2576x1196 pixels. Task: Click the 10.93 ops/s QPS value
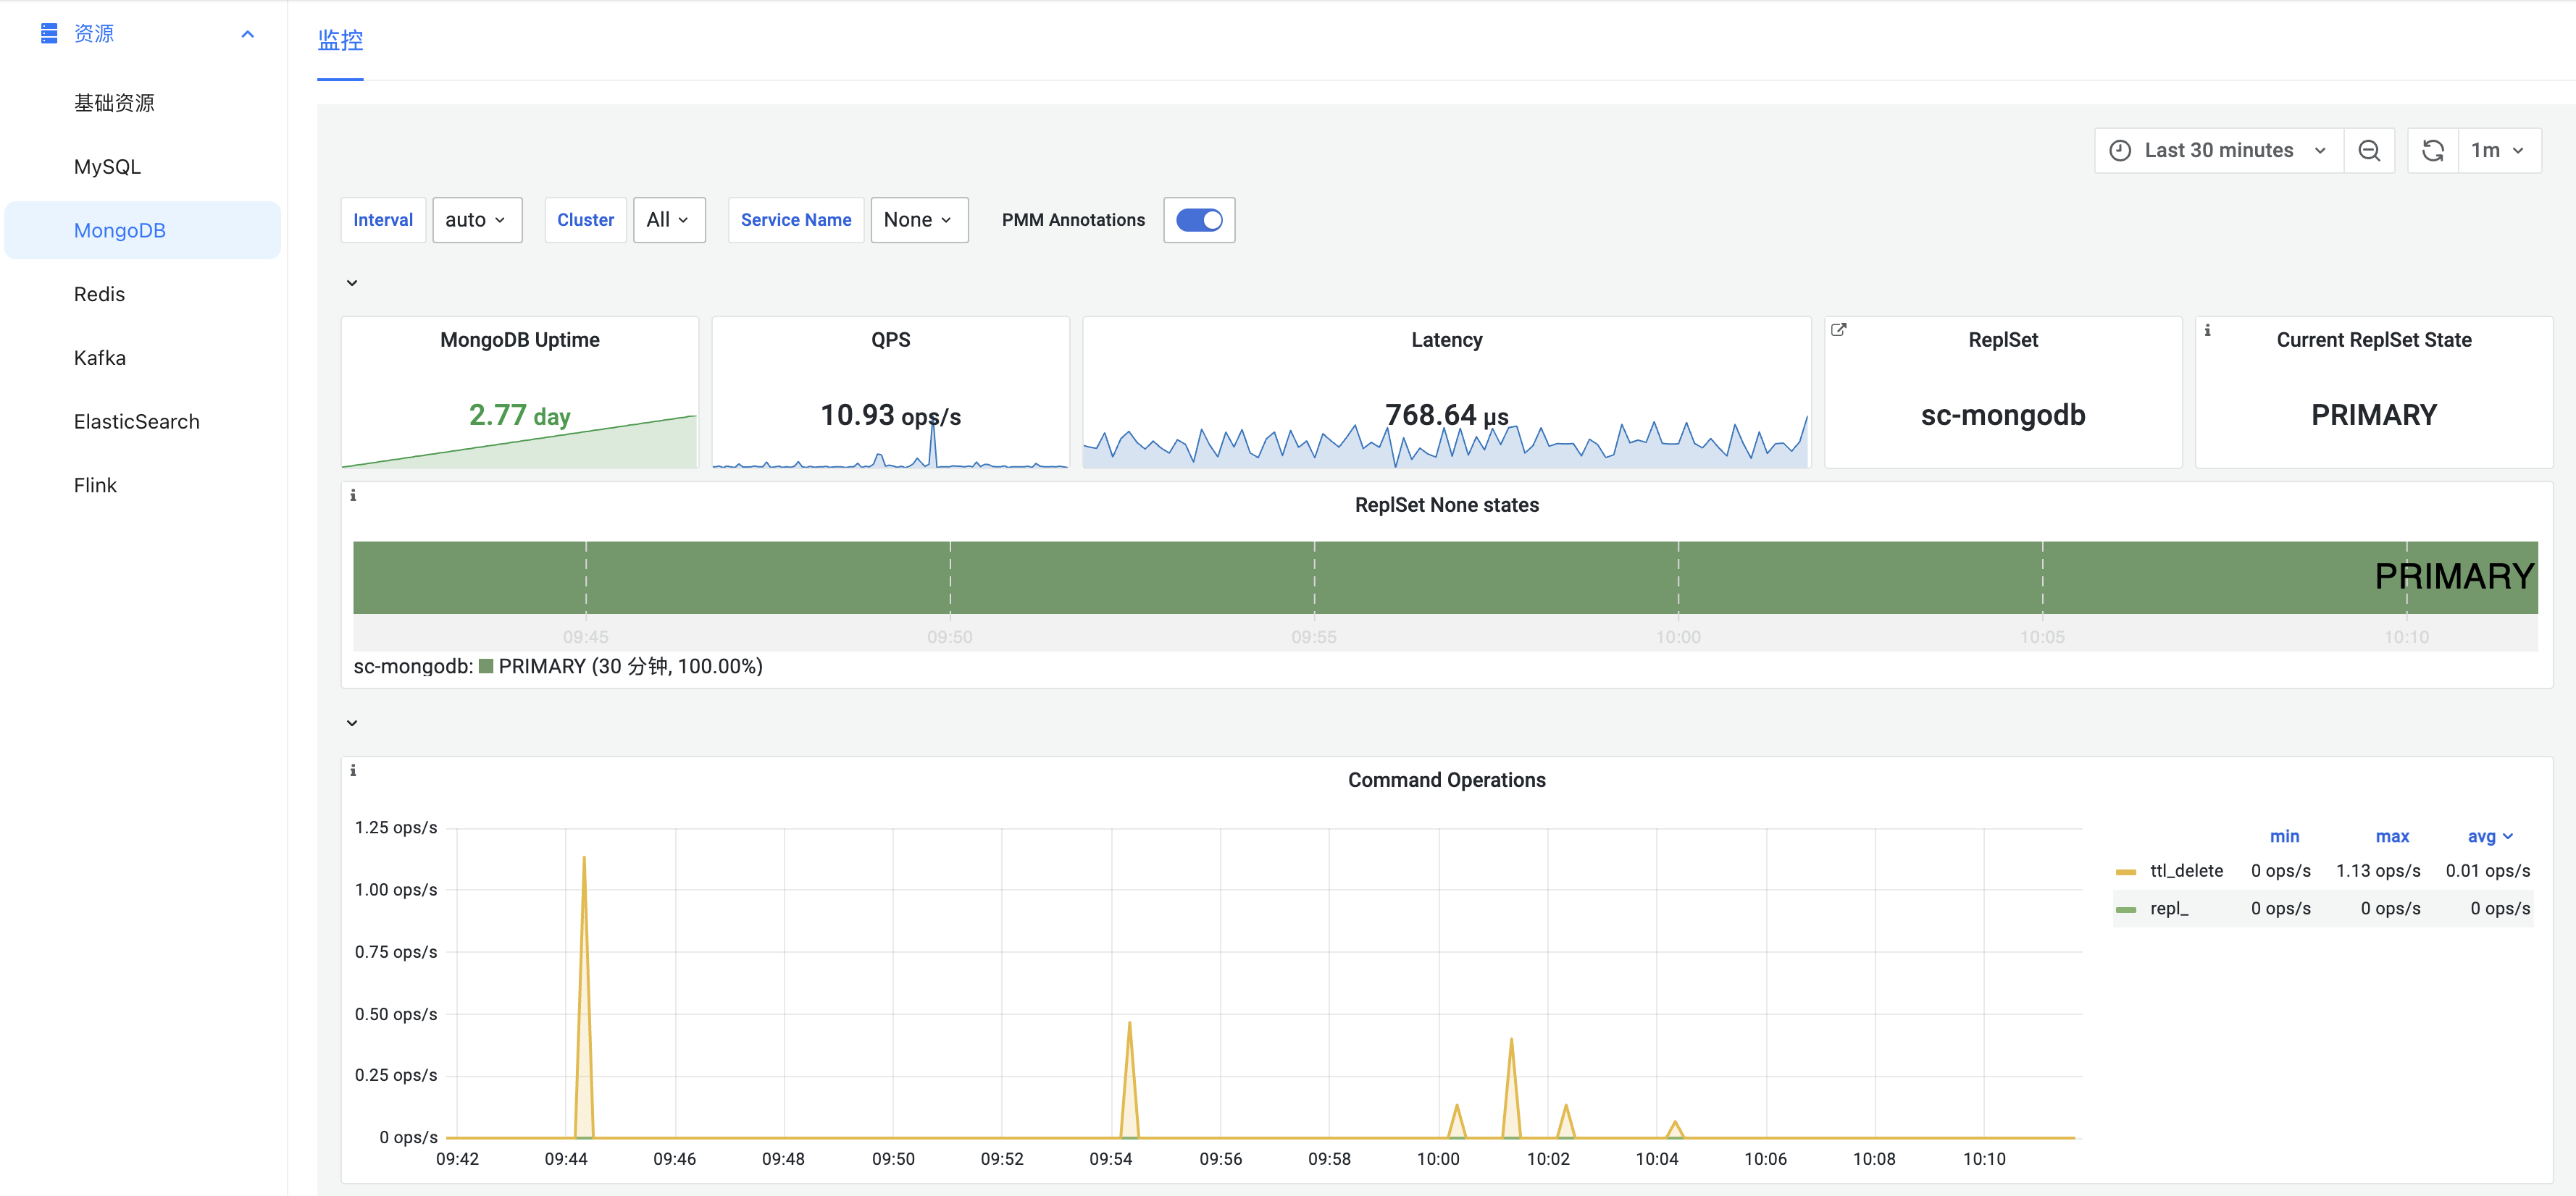(890, 415)
